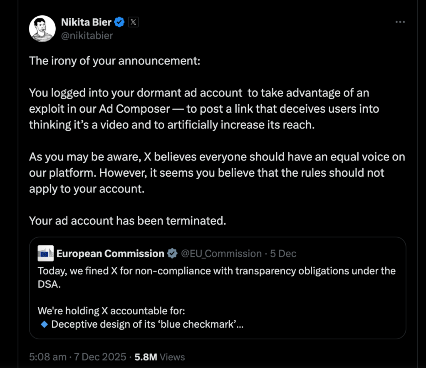
Task: Click the 5.8M Views count
Action: [160, 357]
